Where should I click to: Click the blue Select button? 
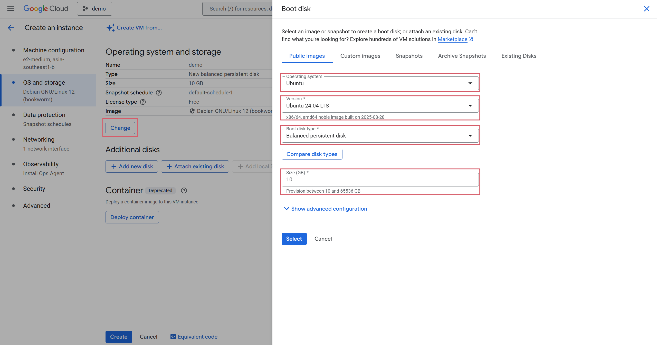tap(294, 239)
